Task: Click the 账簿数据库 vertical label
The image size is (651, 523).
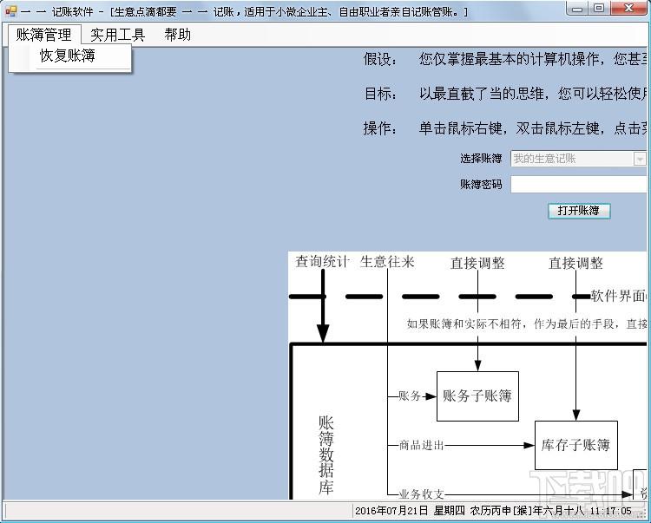Action: [325, 455]
